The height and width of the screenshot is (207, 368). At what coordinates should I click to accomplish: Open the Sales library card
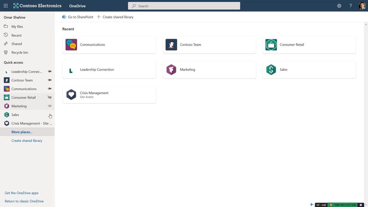click(309, 70)
